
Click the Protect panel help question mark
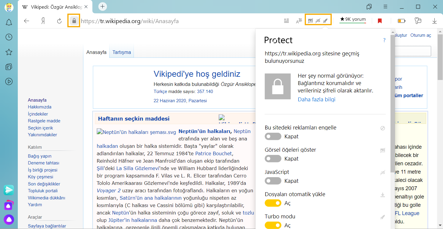pyautogui.click(x=384, y=40)
